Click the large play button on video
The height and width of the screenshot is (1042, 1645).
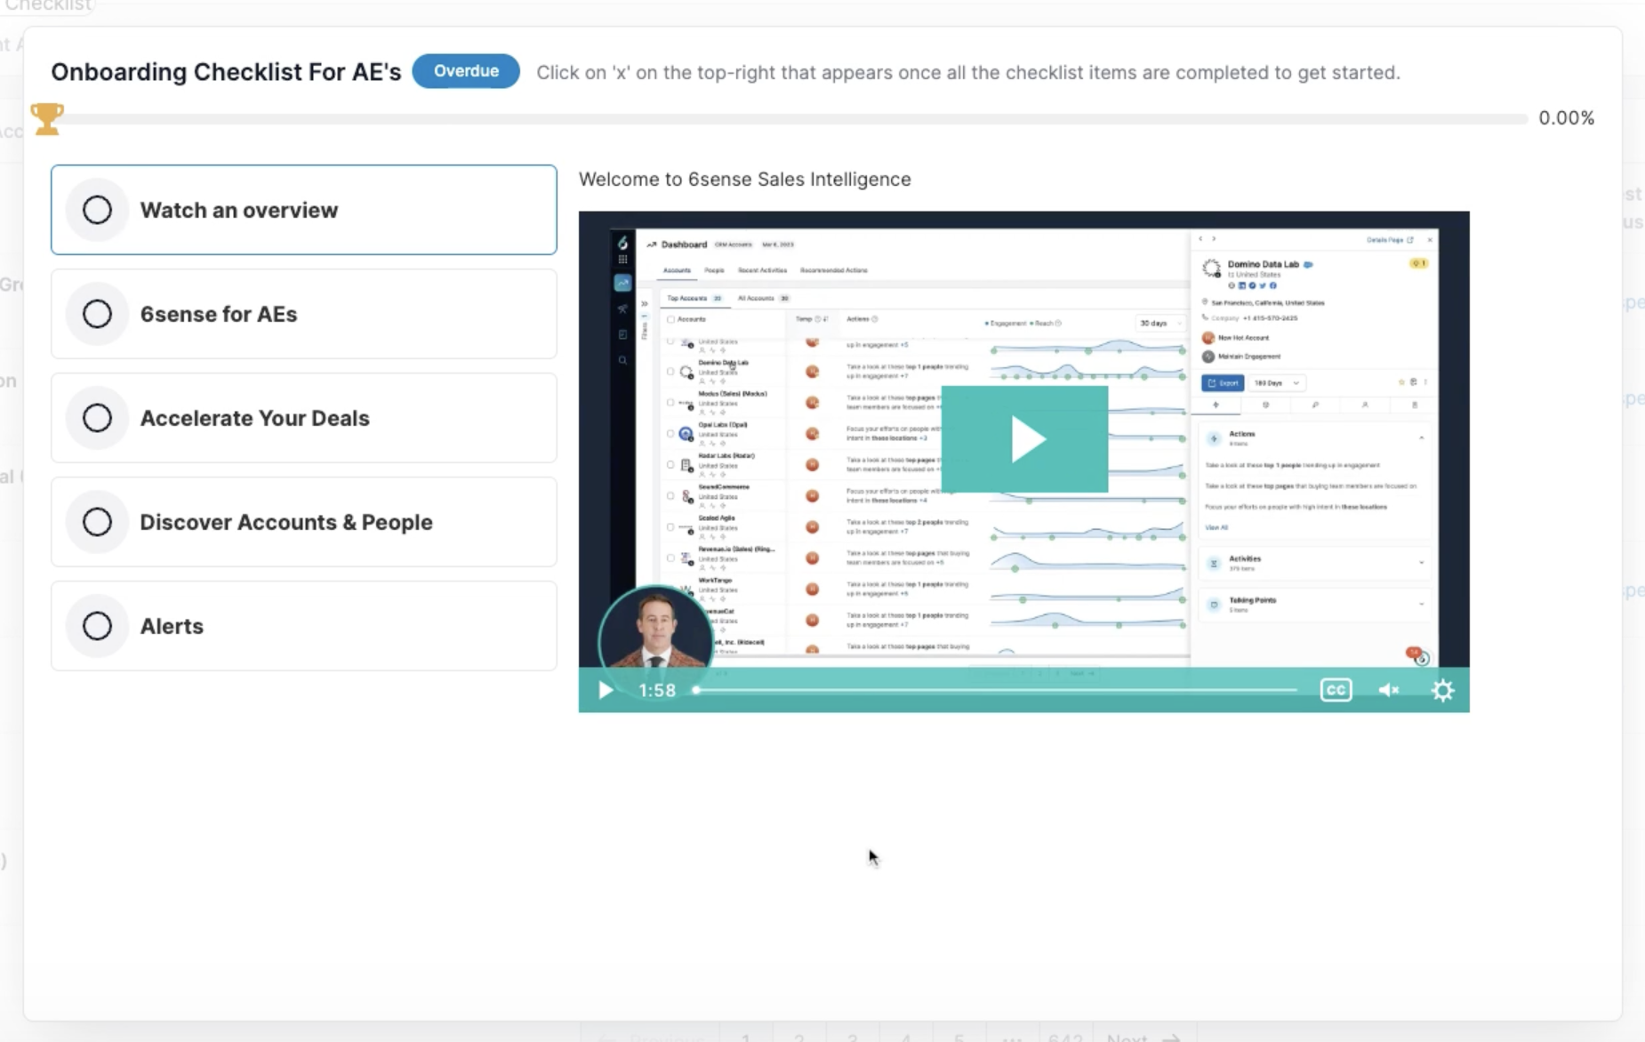point(1024,439)
